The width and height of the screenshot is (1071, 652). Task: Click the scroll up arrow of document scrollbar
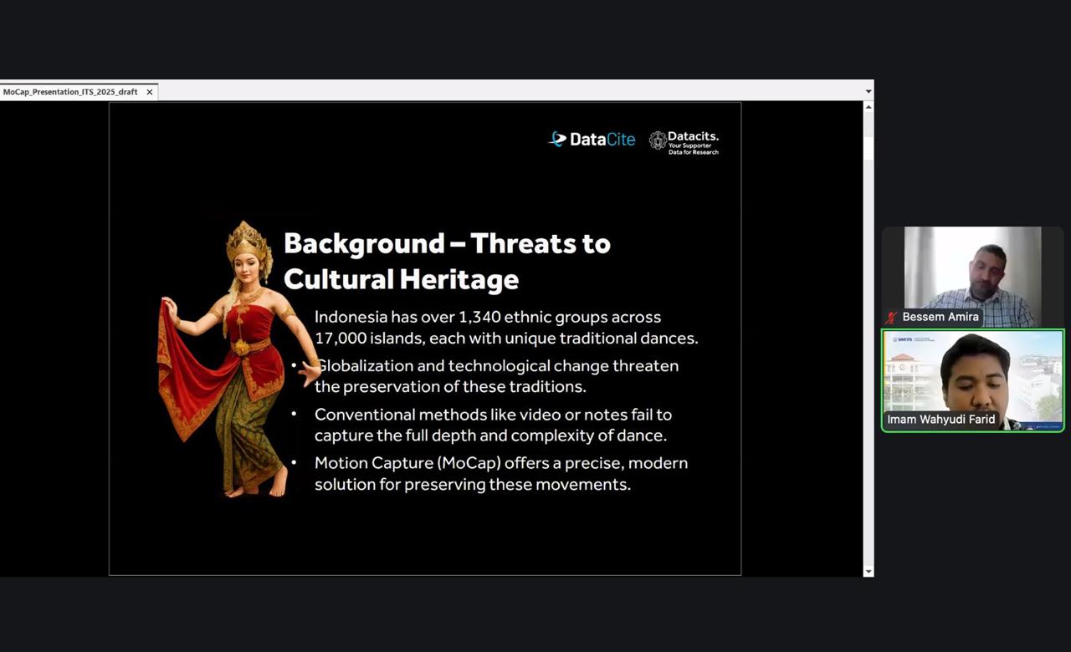coord(868,107)
